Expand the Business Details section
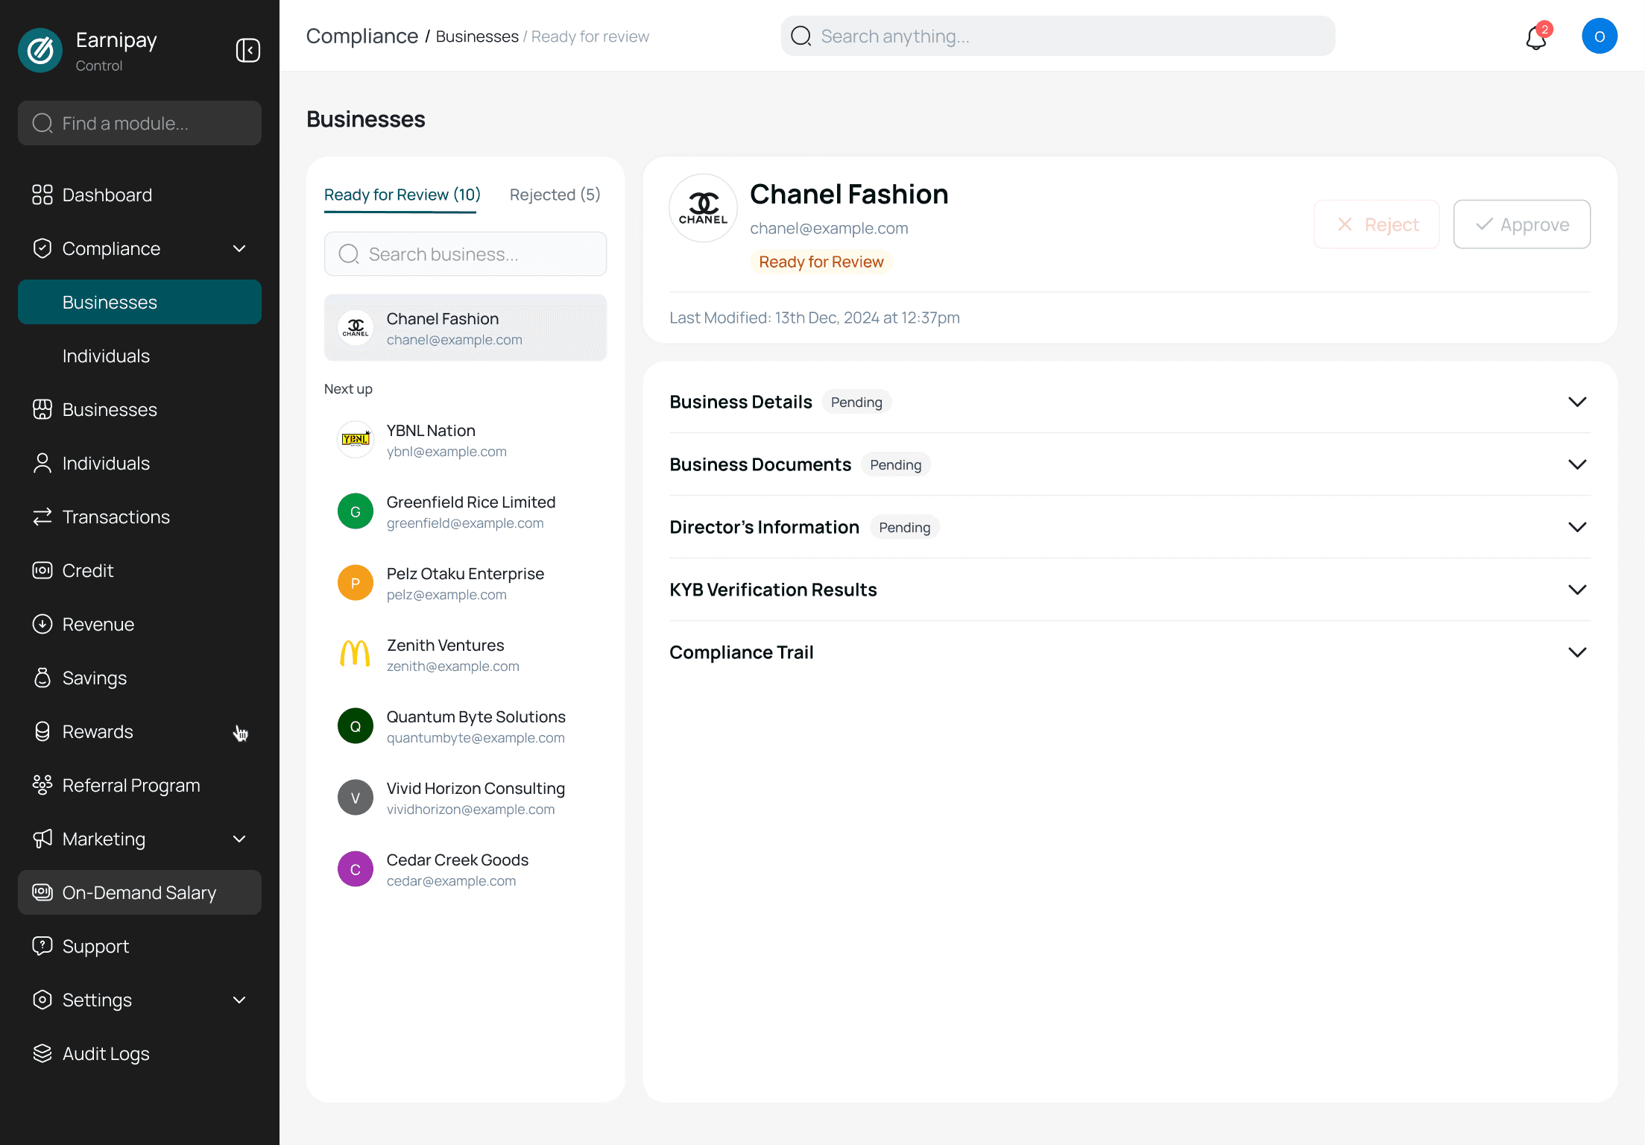Screen dimensions: 1645x1145 pyautogui.click(x=1576, y=402)
